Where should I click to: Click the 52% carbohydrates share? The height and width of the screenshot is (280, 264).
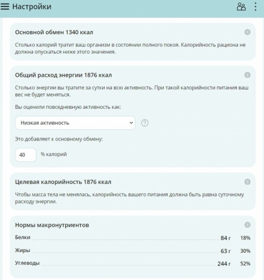[x=245, y=264]
